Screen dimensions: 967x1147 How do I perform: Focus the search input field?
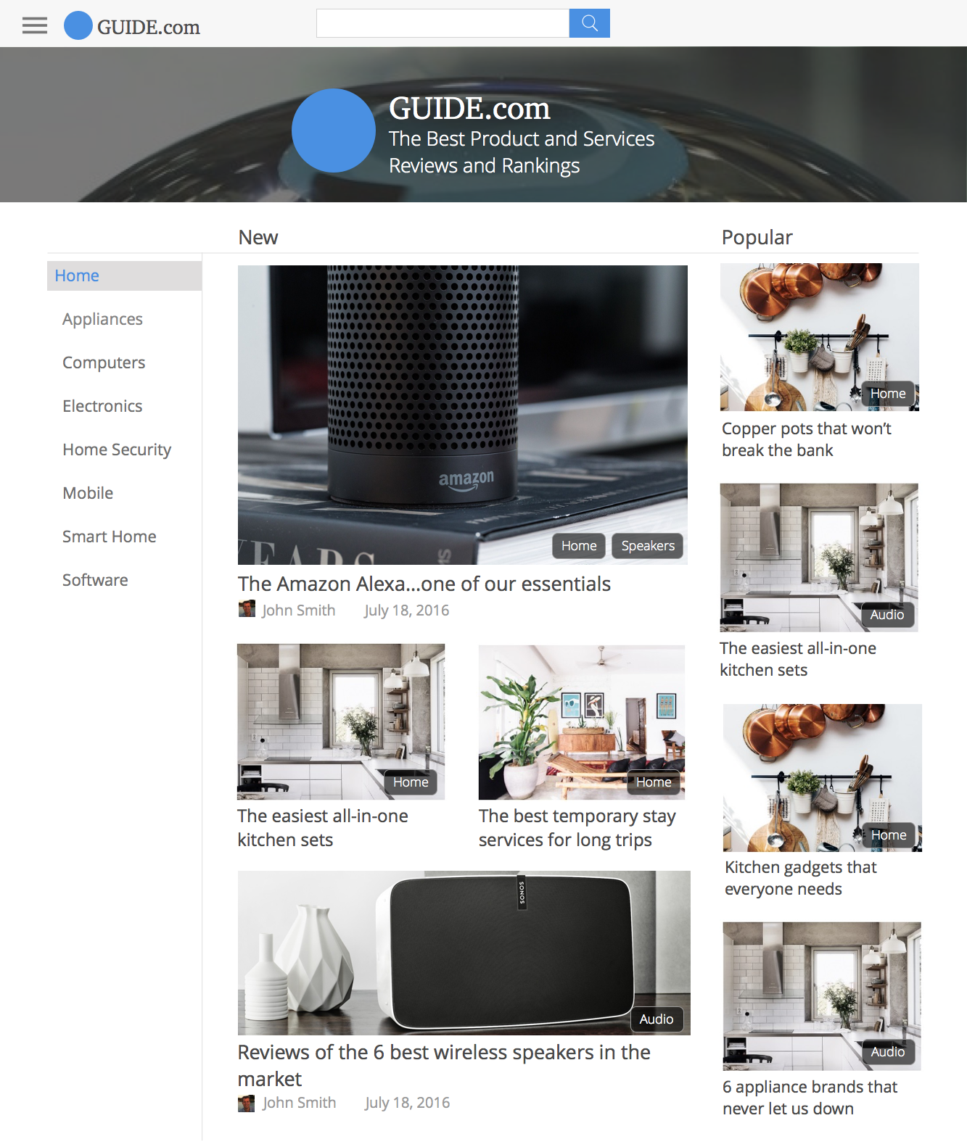[443, 23]
